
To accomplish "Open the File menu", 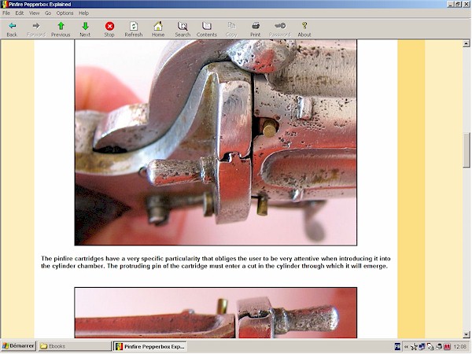I will (6, 13).
